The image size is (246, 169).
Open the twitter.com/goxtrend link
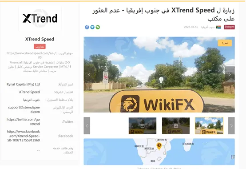[23, 121]
